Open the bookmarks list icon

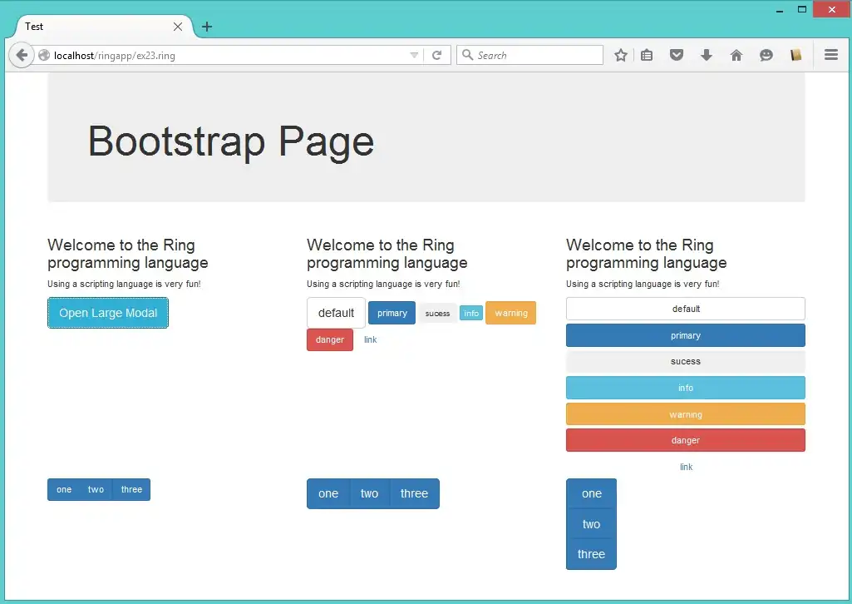click(x=647, y=56)
